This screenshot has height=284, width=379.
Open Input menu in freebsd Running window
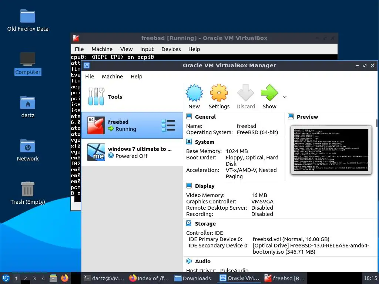147,49
